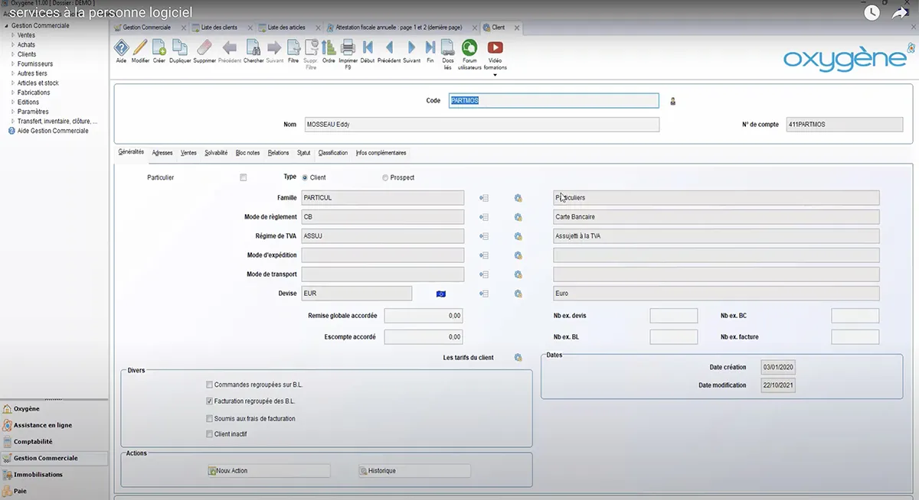Viewport: 919px width, 500px height.
Task: Click the Modifier pencil icon
Action: tap(140, 48)
